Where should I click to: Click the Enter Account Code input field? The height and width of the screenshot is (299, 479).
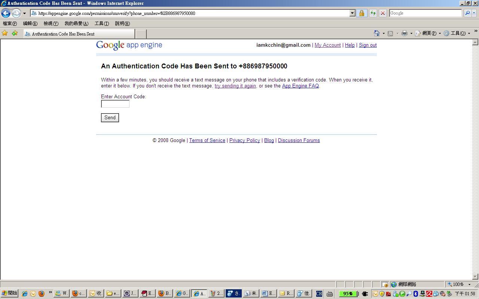[x=115, y=104]
